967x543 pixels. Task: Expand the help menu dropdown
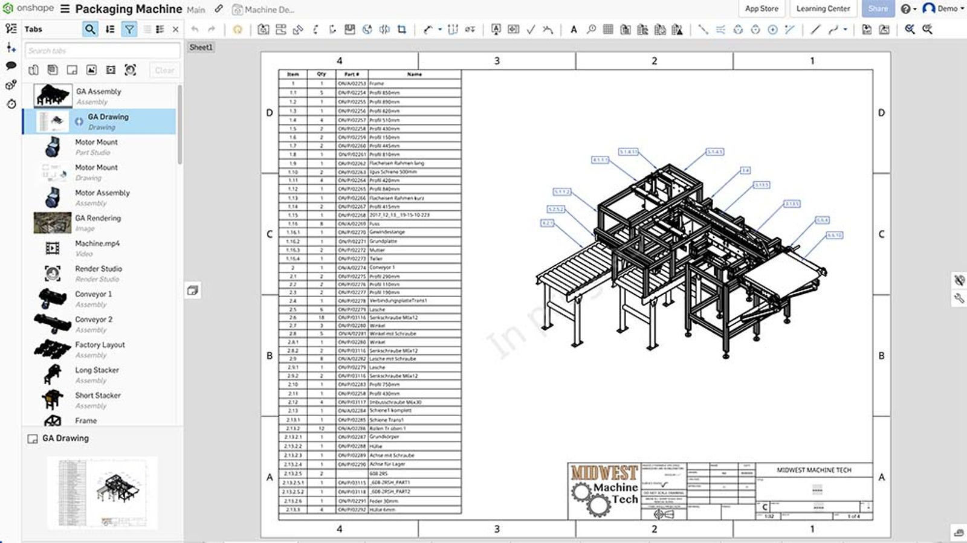(908, 8)
